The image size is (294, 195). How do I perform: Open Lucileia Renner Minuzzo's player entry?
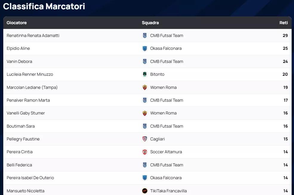(x=30, y=74)
